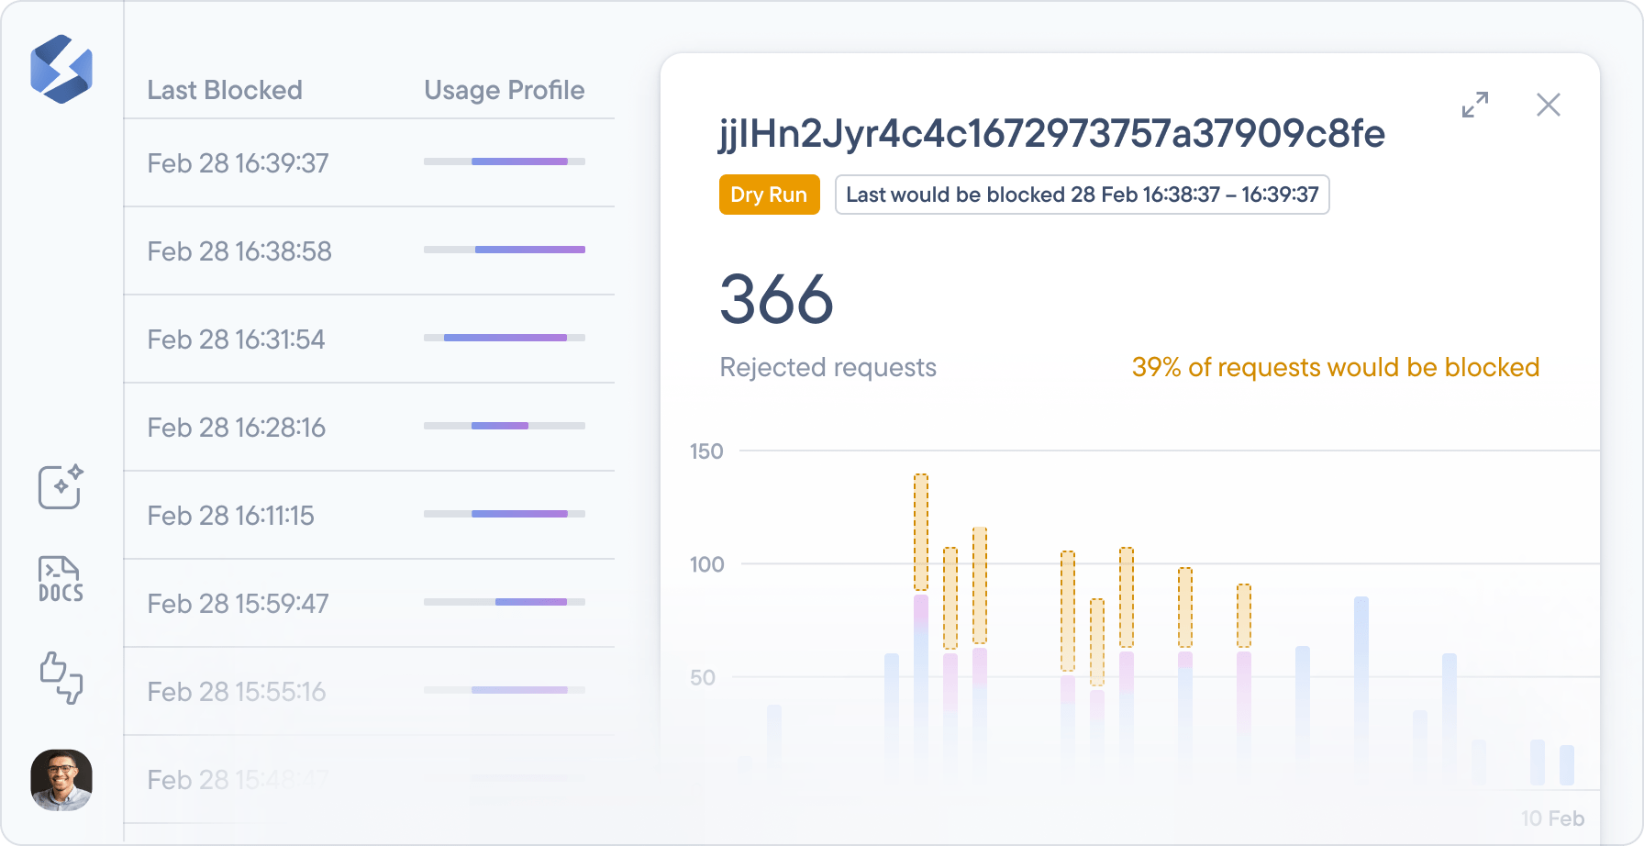Sort by the Usage Profile column
Viewport: 1644px width, 846px height.
click(x=503, y=90)
